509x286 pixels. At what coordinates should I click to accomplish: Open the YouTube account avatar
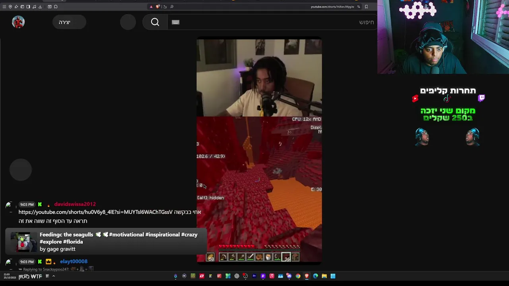[x=18, y=22]
